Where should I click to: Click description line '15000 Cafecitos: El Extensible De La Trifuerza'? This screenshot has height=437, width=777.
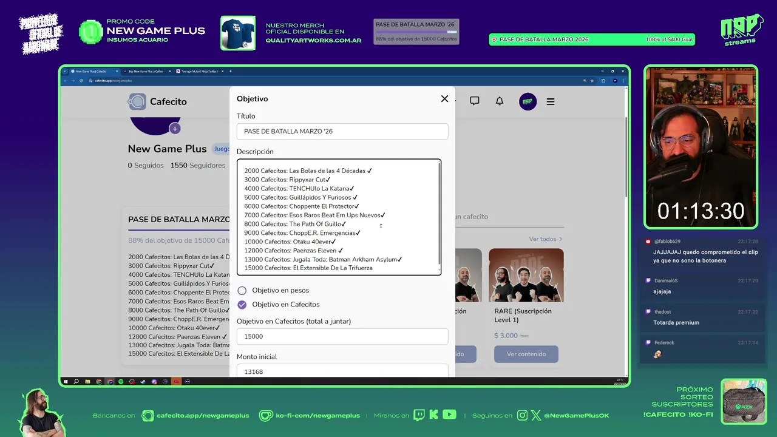pos(308,268)
